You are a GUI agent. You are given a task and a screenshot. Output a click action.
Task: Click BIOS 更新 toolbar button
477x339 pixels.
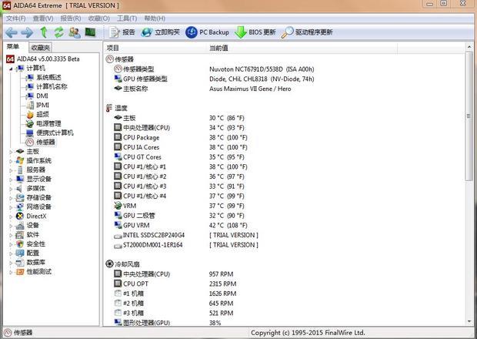[255, 32]
